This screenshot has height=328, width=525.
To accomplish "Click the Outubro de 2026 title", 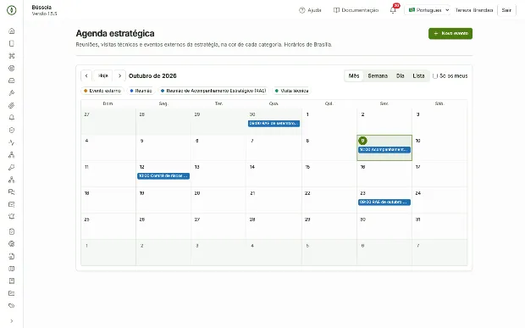I will coord(152,76).
